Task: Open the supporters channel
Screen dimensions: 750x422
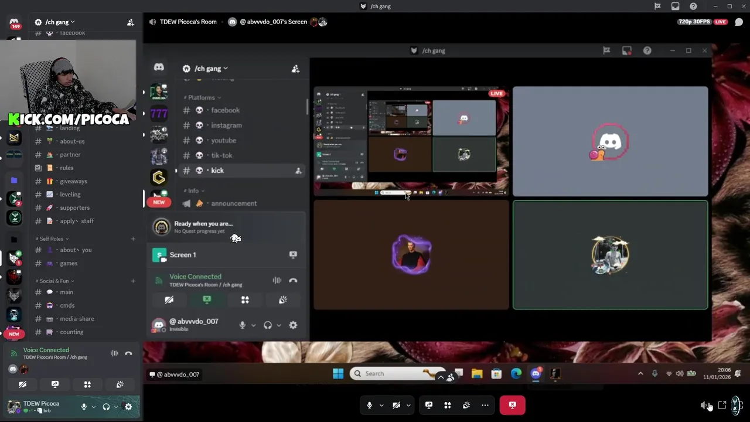Action: pos(74,208)
